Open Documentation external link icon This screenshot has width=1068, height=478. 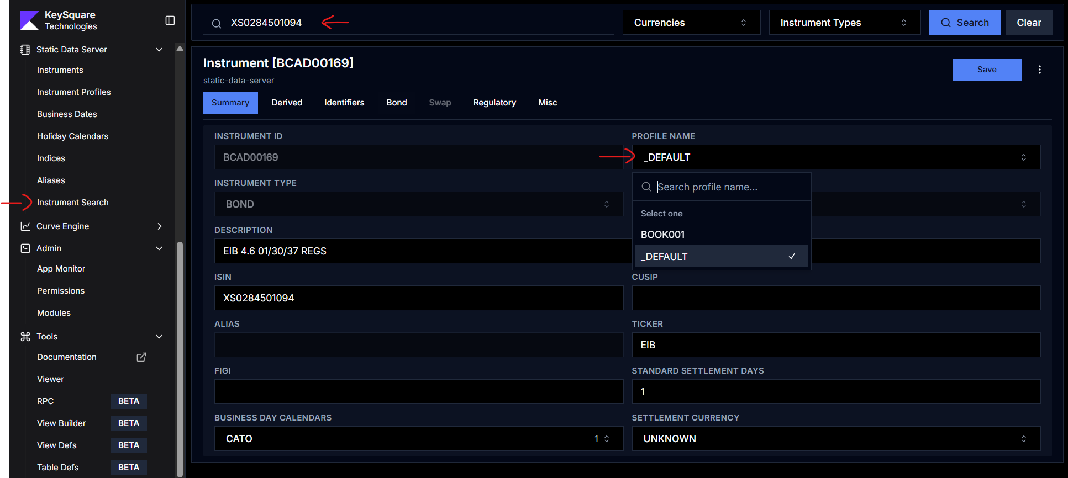[141, 357]
